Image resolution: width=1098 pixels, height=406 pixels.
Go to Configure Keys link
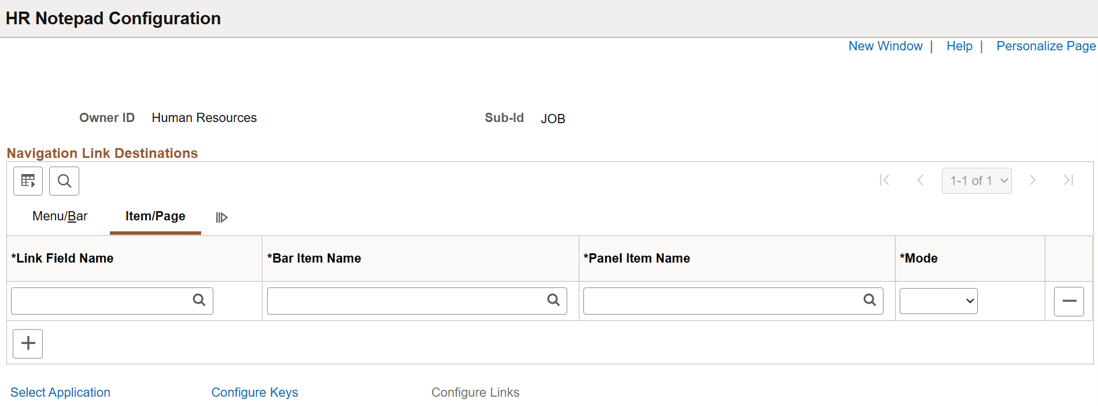coord(254,393)
